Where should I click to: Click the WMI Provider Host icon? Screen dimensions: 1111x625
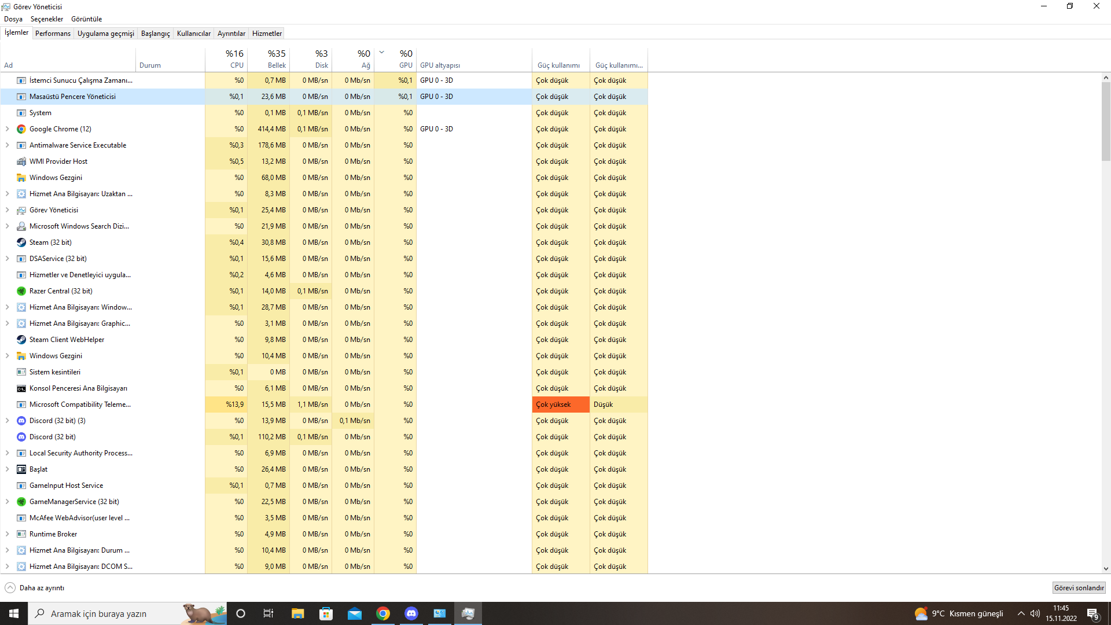point(21,161)
